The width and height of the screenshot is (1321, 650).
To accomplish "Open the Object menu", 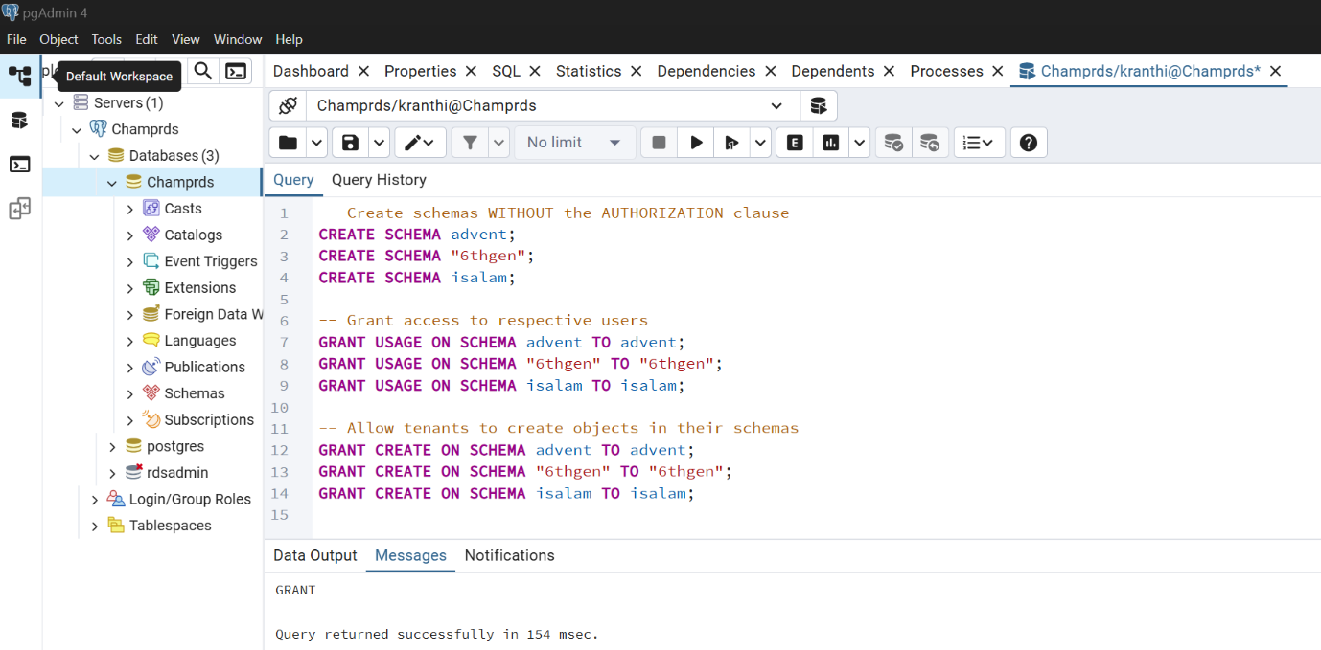I will 58,39.
